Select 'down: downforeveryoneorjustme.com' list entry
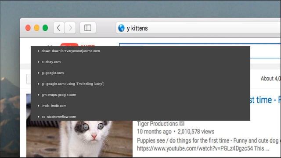This screenshot has height=158, width=281. (x=71, y=51)
